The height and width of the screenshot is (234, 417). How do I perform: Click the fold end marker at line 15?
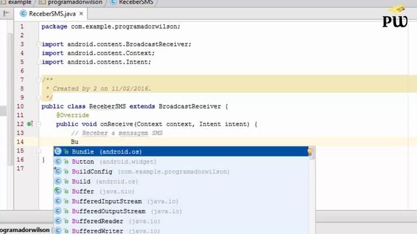pos(39,151)
